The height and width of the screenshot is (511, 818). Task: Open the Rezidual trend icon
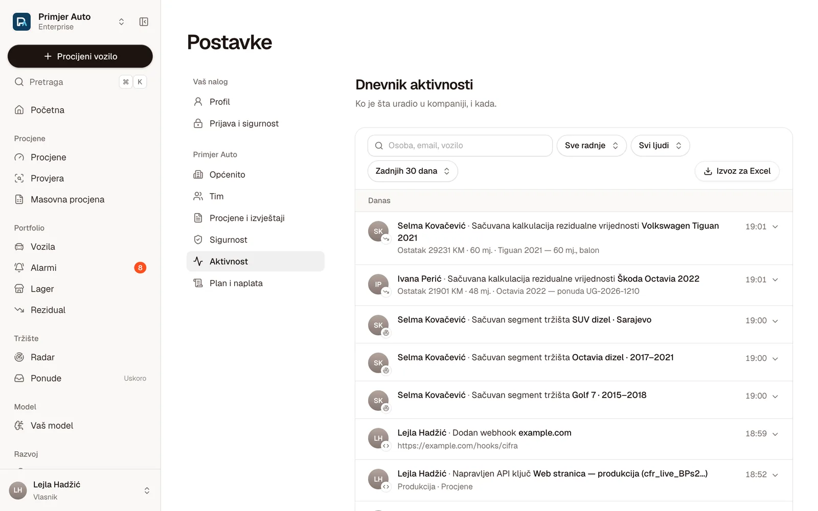[19, 310]
